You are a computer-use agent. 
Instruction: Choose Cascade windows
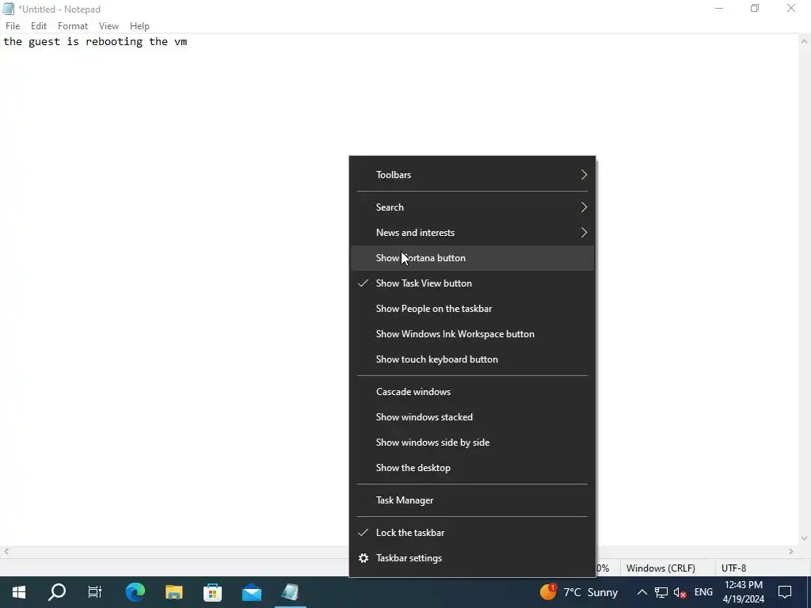[472, 392]
